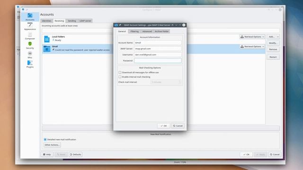Screen dimensions: 303x170
Task: Open the Misc settings section
Action: [x=30, y=55]
